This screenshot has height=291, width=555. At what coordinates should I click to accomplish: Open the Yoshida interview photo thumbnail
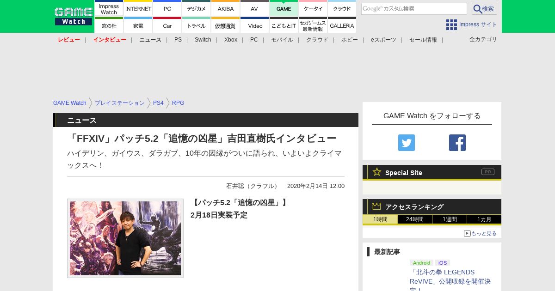pyautogui.click(x=125, y=238)
